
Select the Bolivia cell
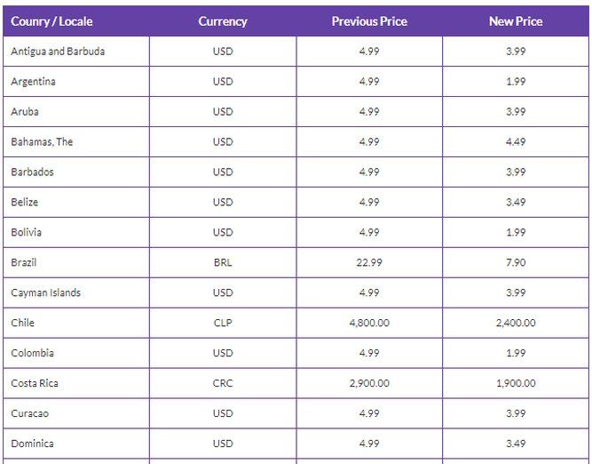[27, 233]
